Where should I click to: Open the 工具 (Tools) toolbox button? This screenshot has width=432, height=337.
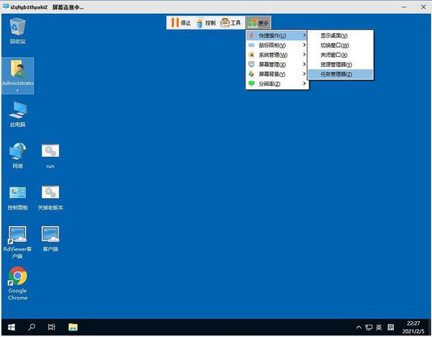point(230,22)
